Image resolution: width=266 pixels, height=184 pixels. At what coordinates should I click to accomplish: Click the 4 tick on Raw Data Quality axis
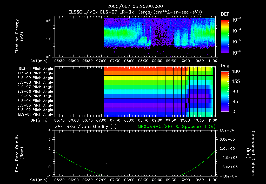tap(50, 130)
